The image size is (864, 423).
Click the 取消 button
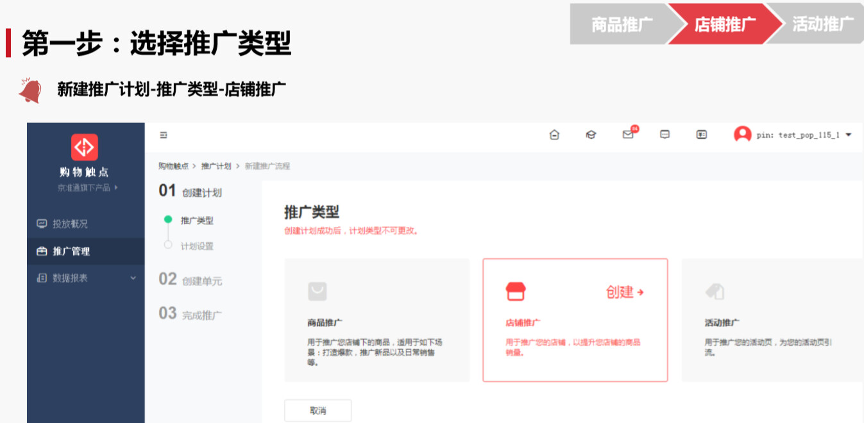tap(318, 411)
